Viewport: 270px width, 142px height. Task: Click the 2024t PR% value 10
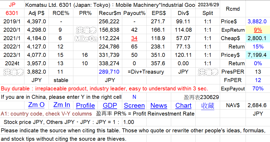(85, 63)
